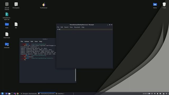Open terminal Actions menu
The height and width of the screenshot is (95, 169).
[27, 41]
